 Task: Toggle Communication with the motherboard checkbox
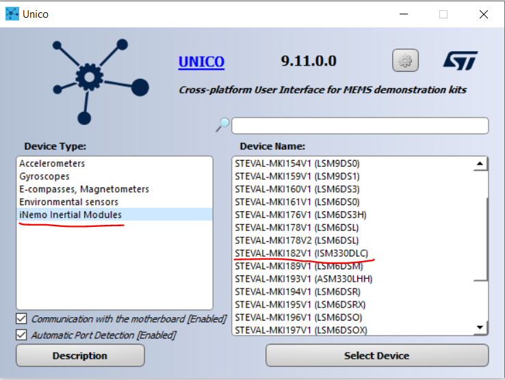point(21,318)
